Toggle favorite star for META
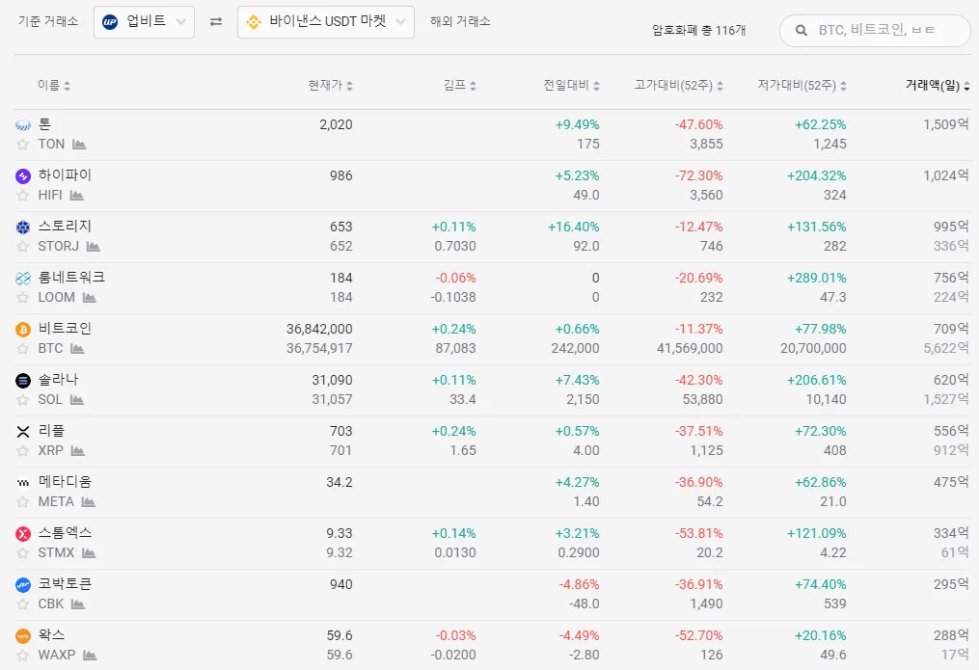The height and width of the screenshot is (670, 979). [23, 502]
